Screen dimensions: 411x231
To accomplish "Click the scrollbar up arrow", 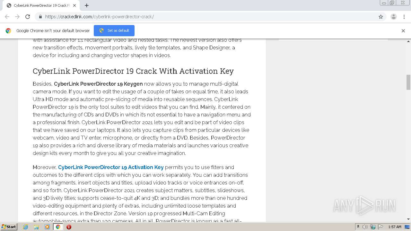I will click(408, 41).
